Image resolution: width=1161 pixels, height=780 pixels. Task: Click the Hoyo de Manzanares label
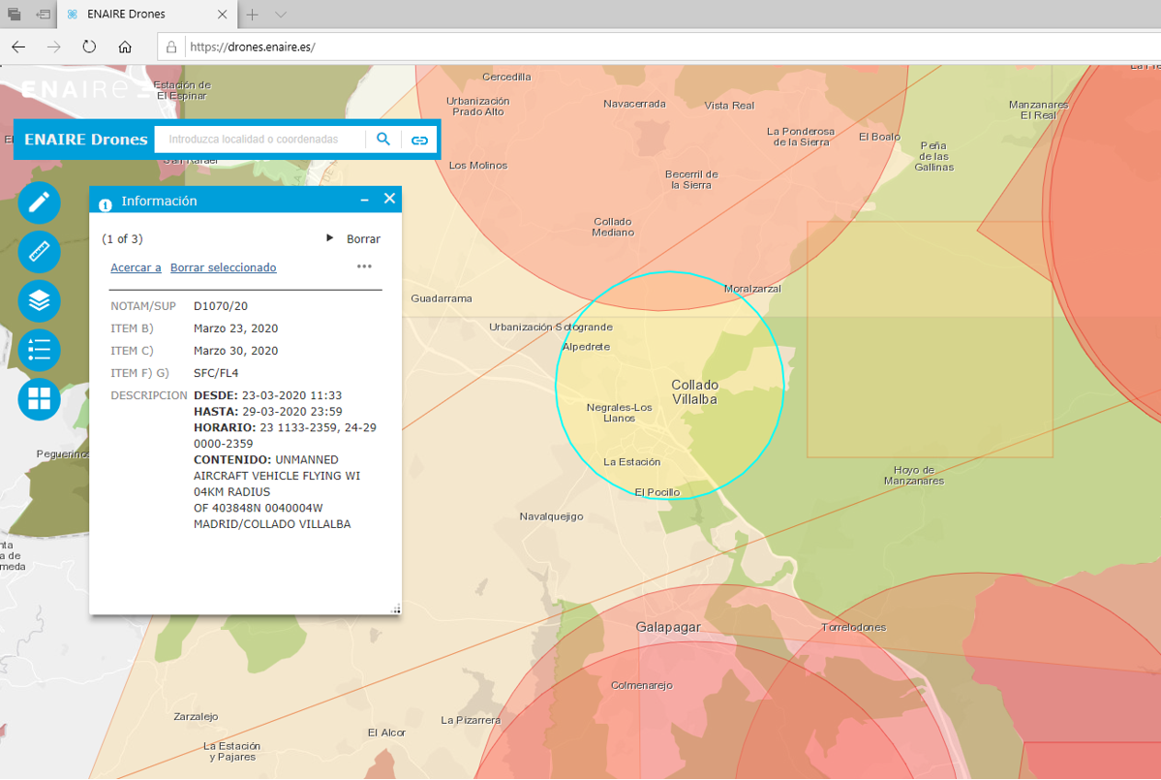pos(914,475)
